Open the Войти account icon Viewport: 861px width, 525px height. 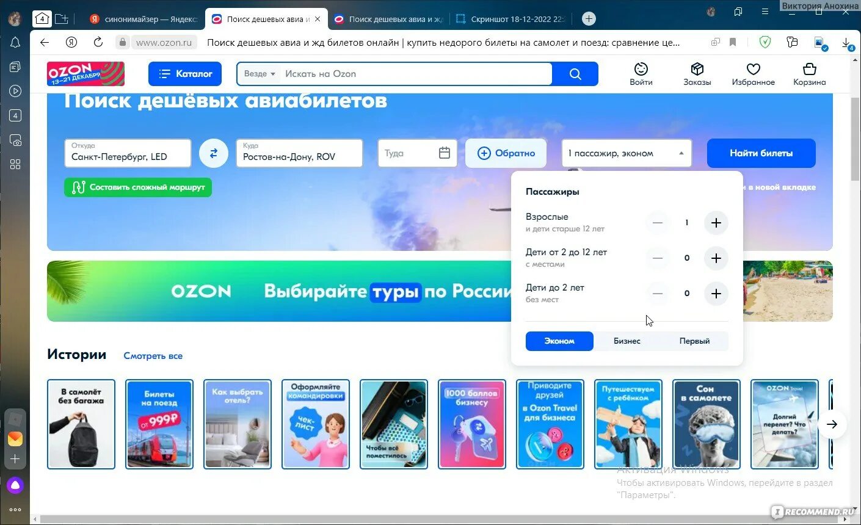[641, 74]
